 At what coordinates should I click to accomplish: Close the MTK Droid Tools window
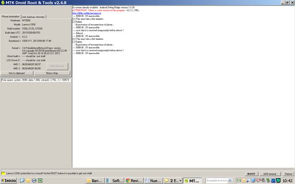coord(292,3)
